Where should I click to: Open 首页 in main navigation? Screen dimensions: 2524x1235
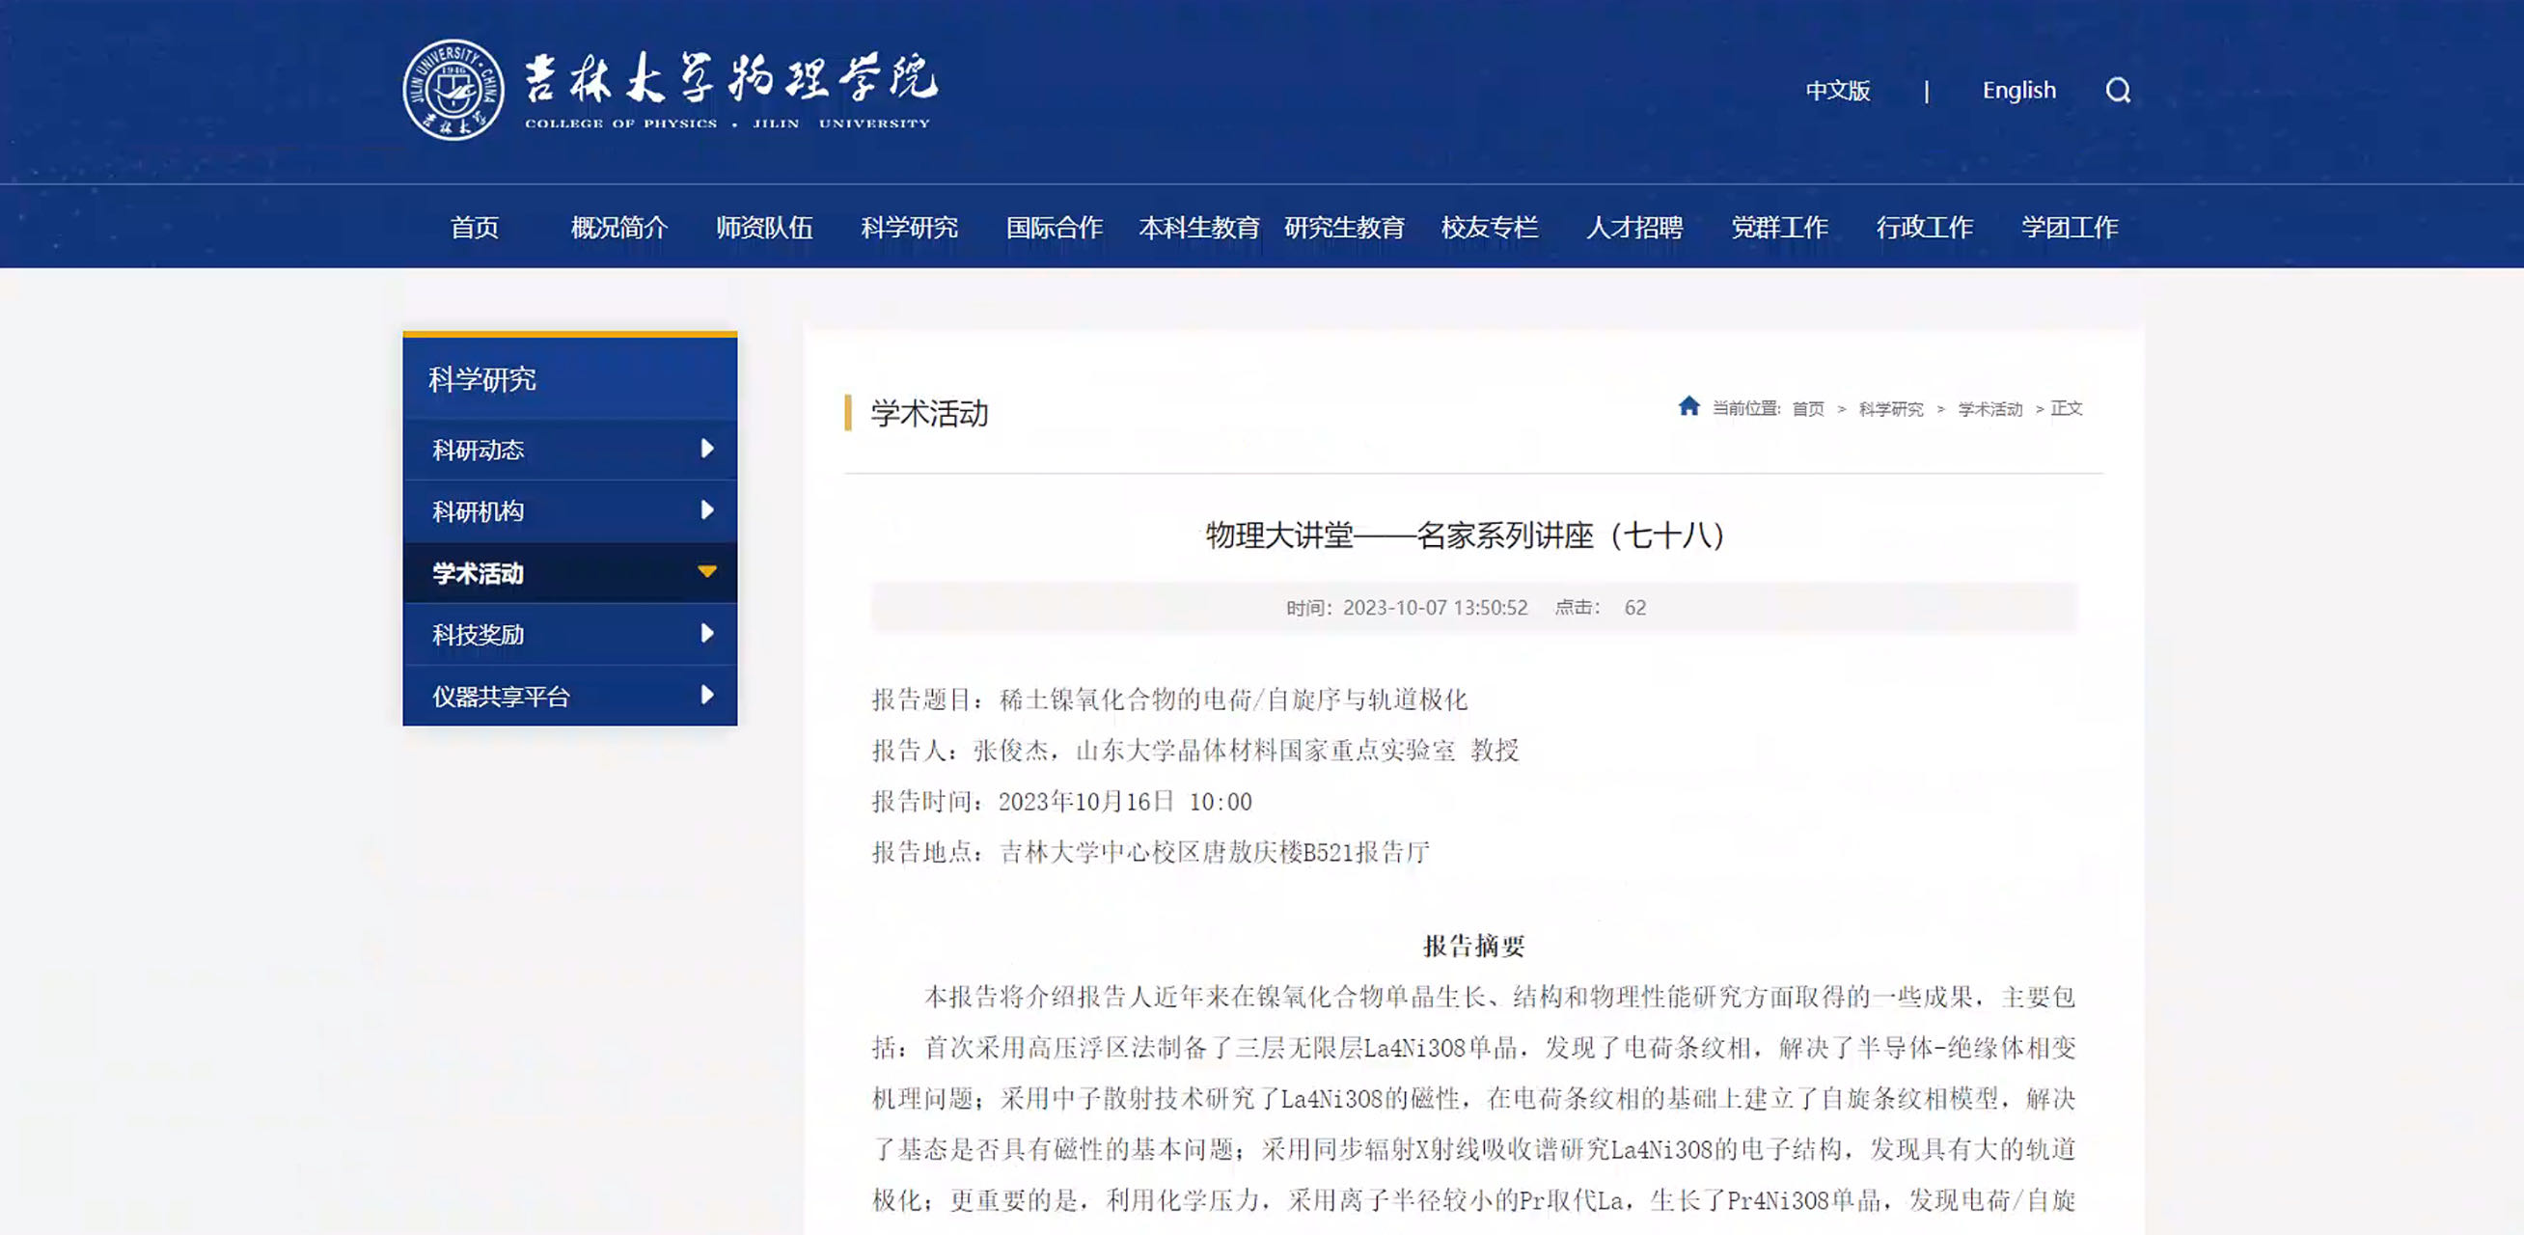click(x=475, y=228)
